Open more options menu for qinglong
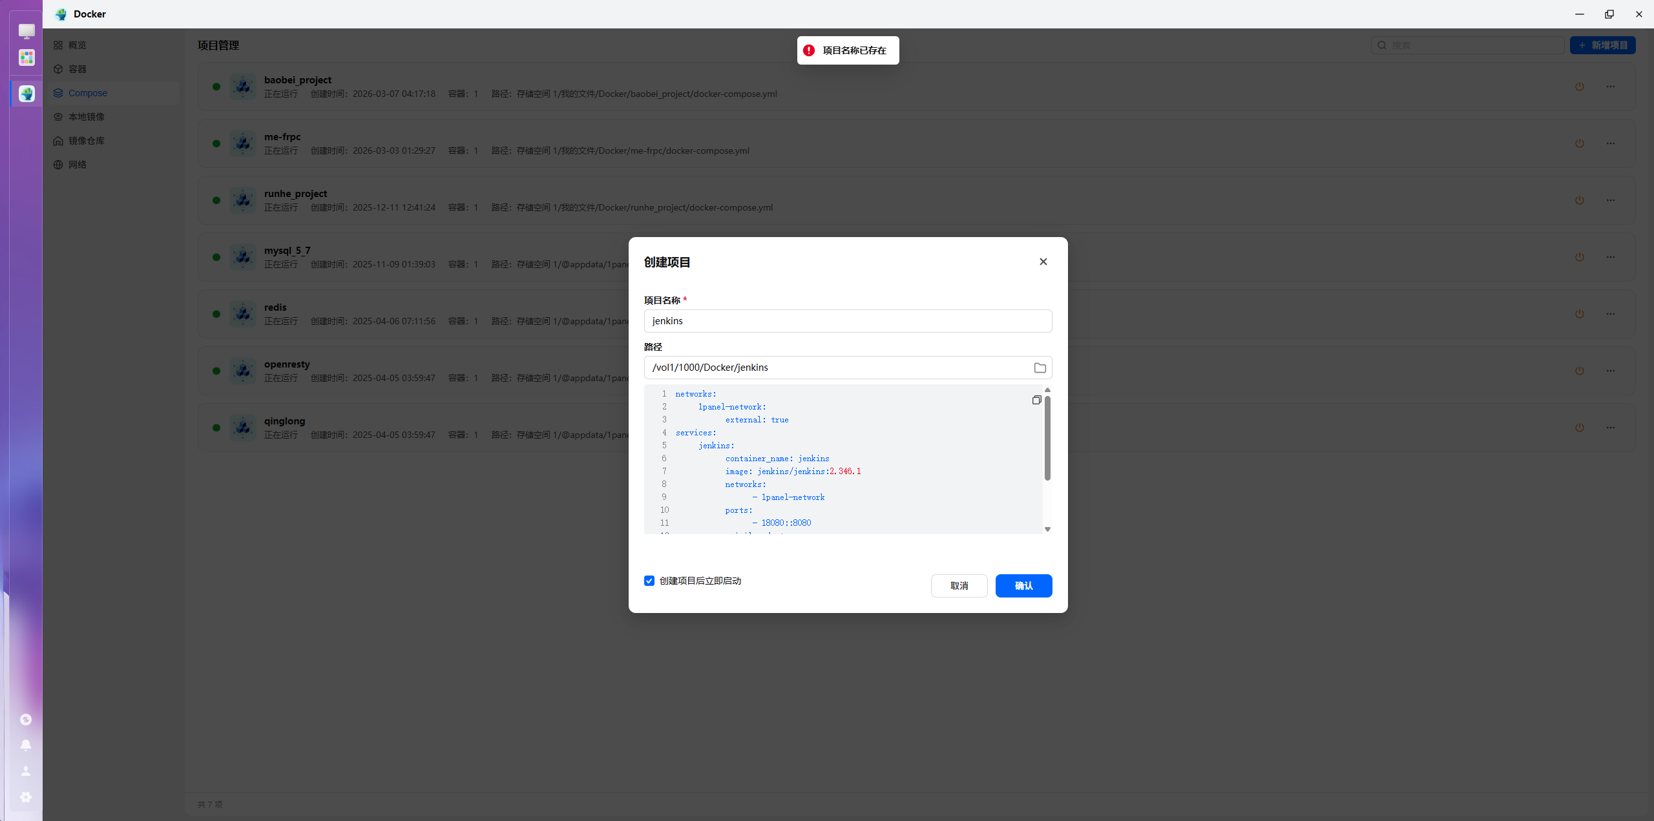 pos(1610,428)
